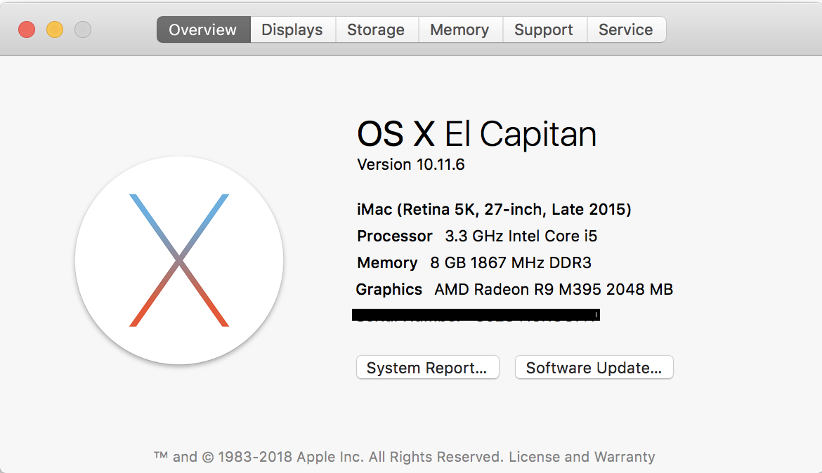Open the Storage tab
The image size is (822, 473).
[376, 29]
